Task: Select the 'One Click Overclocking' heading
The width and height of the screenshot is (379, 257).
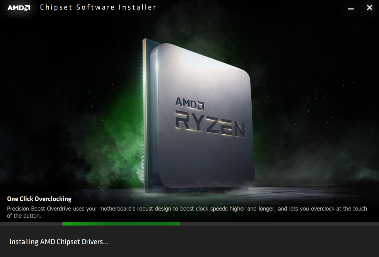Action: (39, 199)
